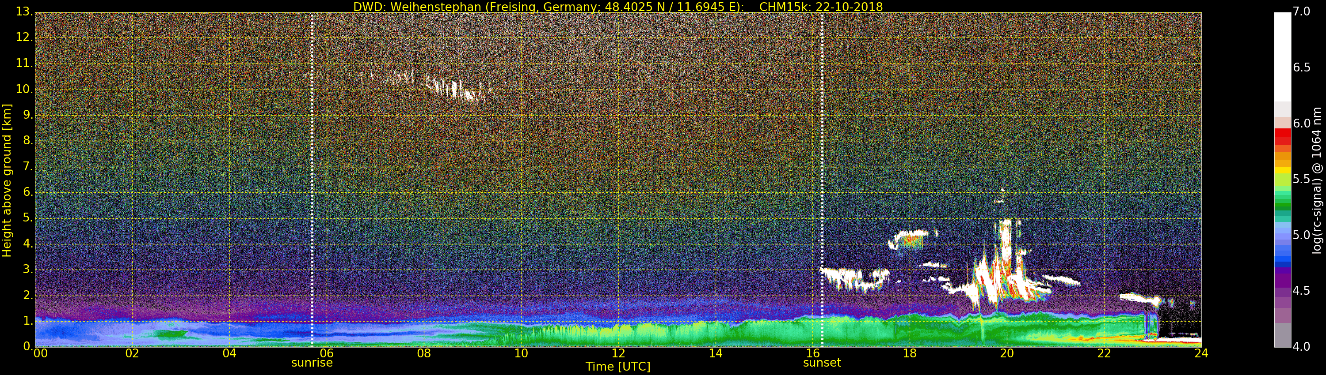Click the 12 tick on the time axis
Viewport: 1326px width, 375px height.
618,353
